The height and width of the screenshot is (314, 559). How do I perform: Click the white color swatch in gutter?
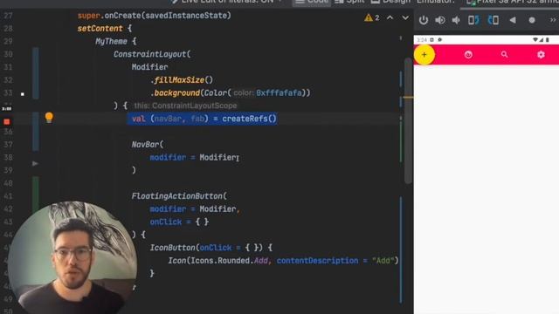click(23, 94)
